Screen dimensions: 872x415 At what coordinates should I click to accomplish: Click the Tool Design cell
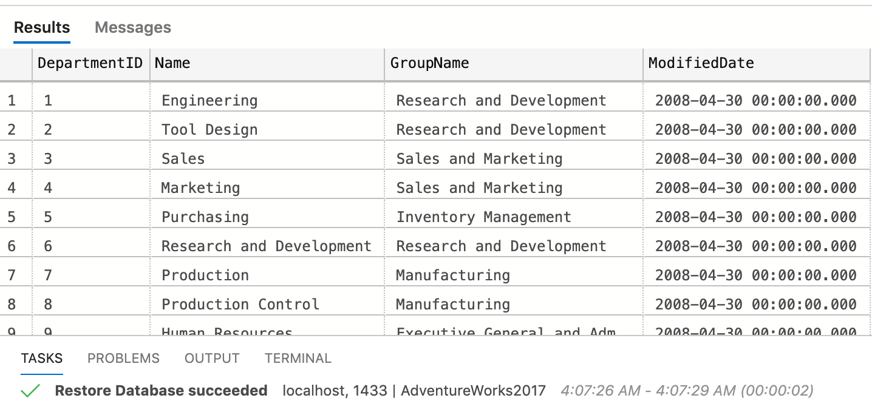267,129
